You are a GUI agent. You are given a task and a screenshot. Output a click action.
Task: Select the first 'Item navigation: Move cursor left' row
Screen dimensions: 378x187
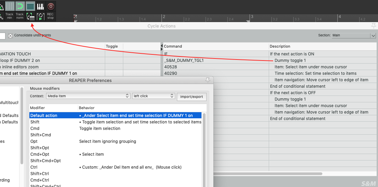[x=322, y=80]
